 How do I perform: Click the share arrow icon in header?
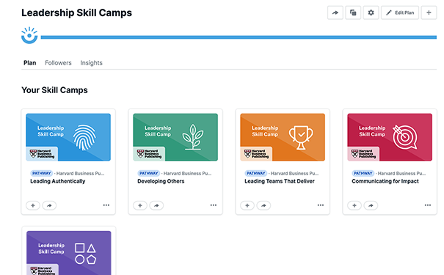(x=335, y=12)
